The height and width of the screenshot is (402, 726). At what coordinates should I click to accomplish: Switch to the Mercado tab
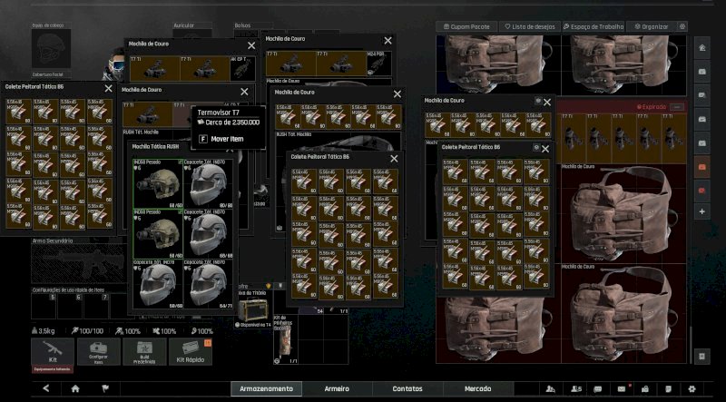(478, 388)
